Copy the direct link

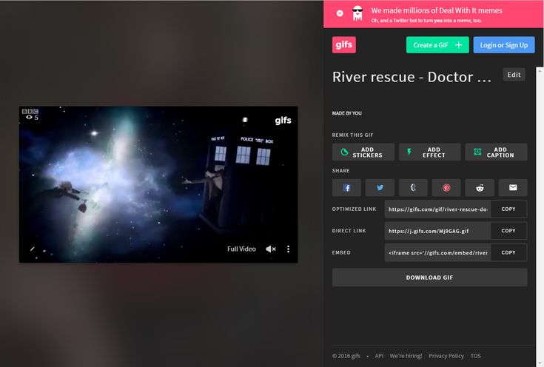point(508,231)
